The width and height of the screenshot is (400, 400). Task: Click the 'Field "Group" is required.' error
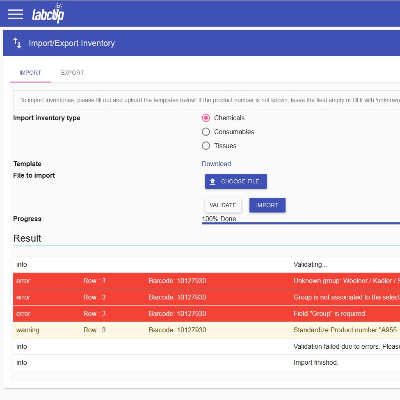(x=330, y=313)
